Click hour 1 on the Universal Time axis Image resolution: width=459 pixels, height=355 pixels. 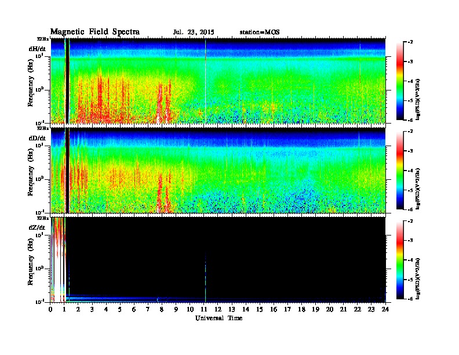coord(64,309)
